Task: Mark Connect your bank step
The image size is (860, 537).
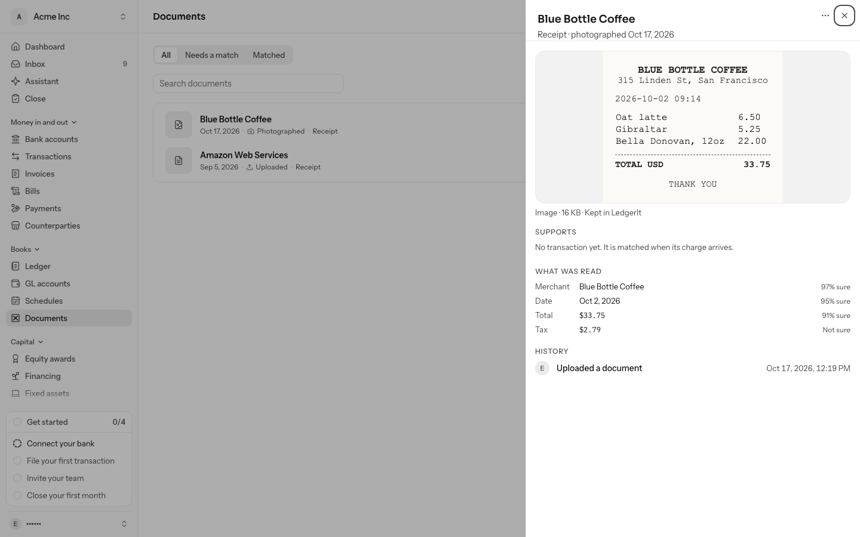Action: 17,443
